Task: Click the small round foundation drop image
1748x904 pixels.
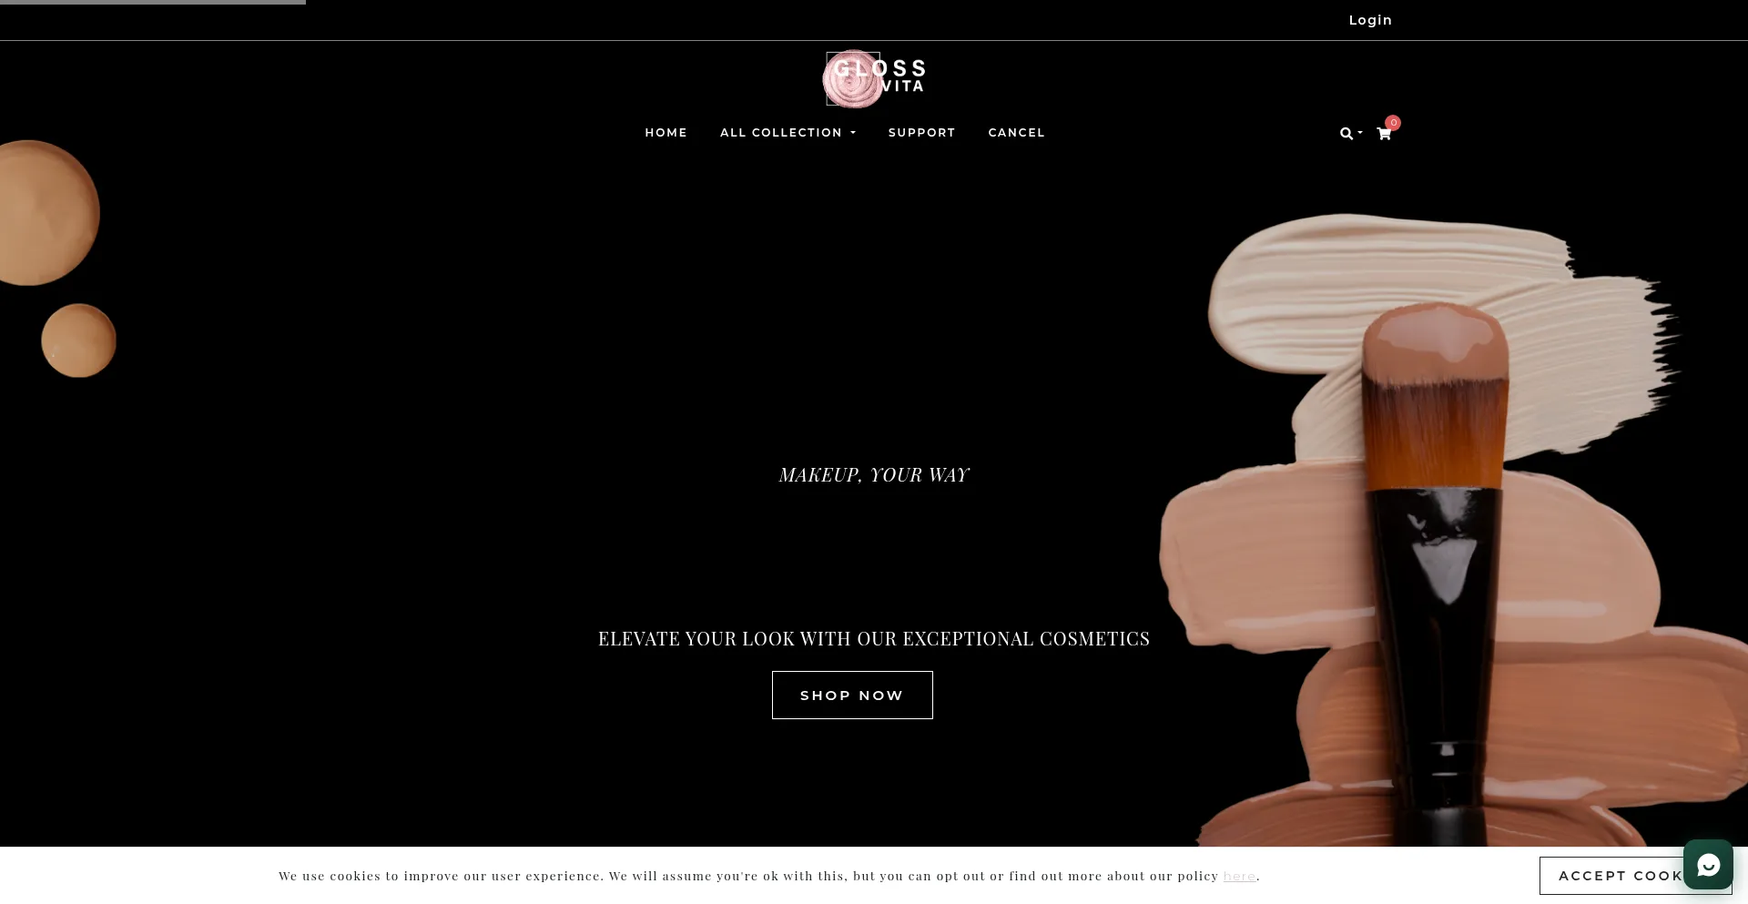Action: point(78,340)
